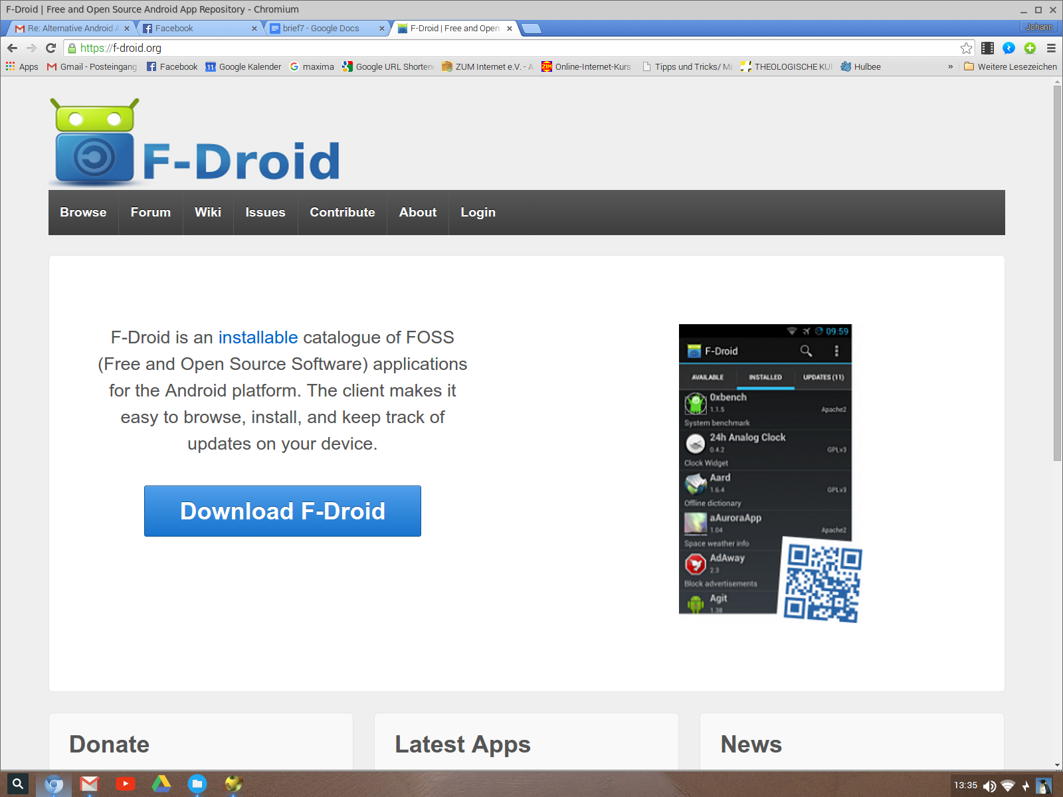Viewport: 1063px width, 797px height.
Task: Click the green padlock site security icon
Action: pyautogui.click(x=72, y=48)
